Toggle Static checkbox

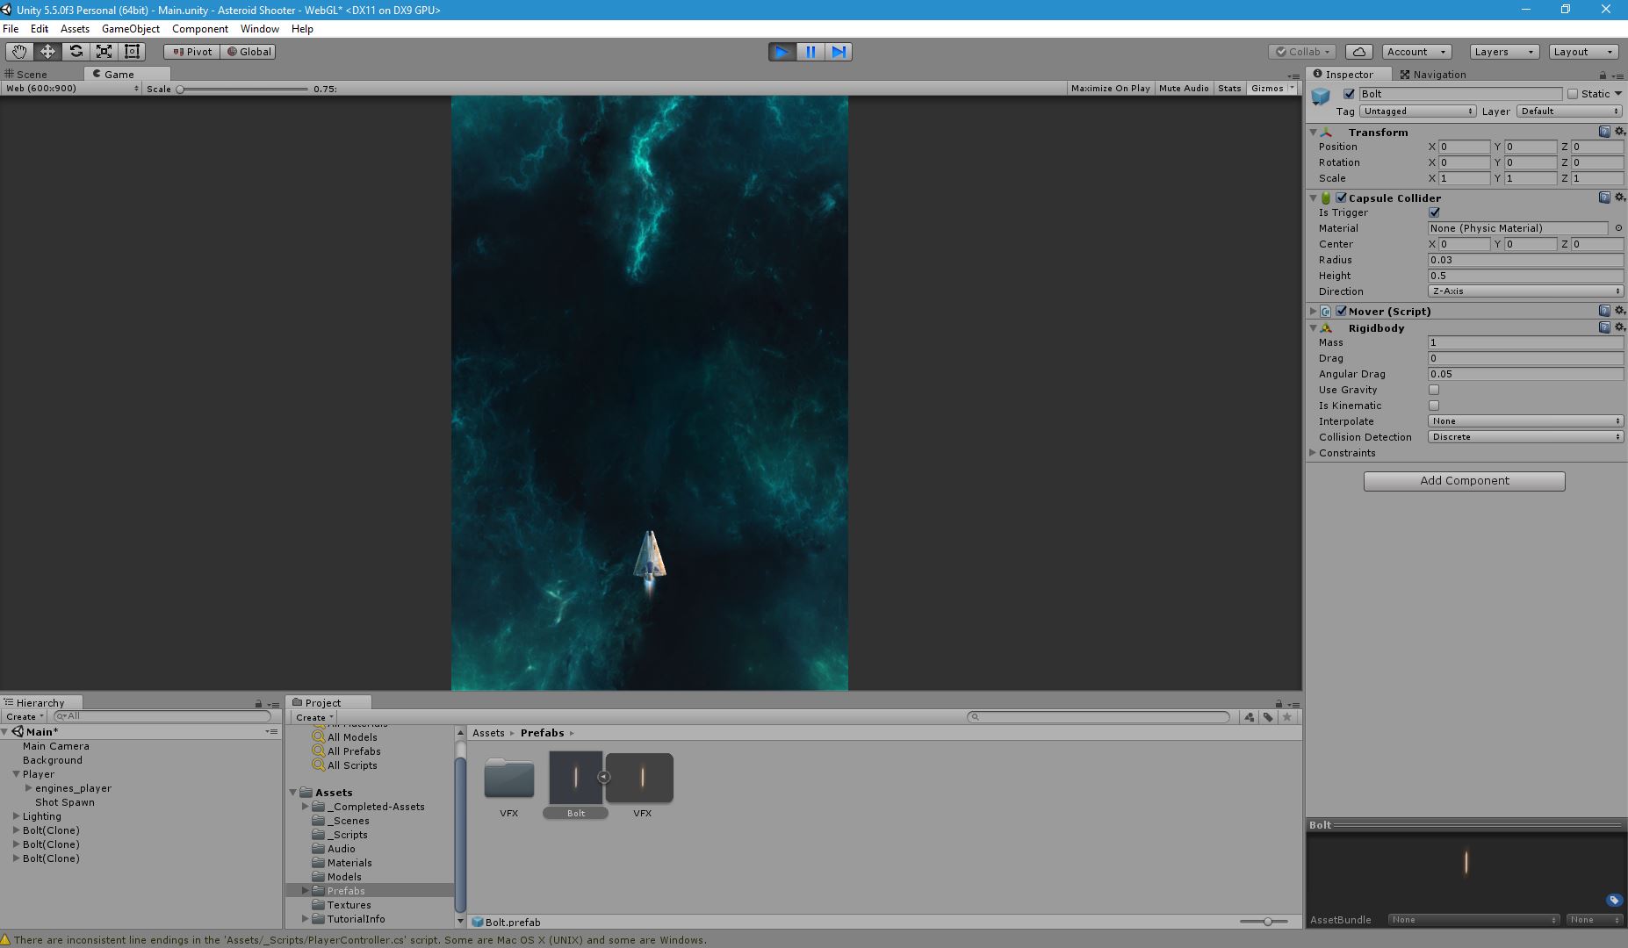pos(1573,94)
